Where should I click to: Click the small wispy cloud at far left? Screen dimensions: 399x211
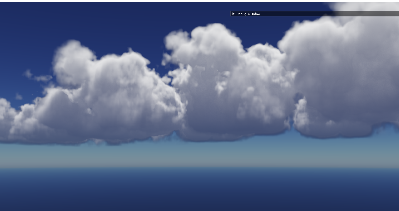38,77
